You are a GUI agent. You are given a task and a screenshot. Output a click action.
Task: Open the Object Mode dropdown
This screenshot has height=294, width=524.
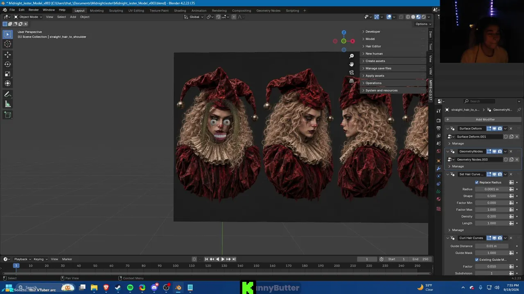(28, 17)
